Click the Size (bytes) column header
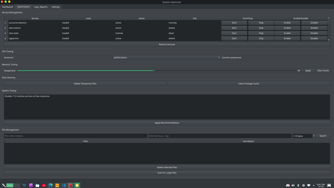 click(x=248, y=141)
